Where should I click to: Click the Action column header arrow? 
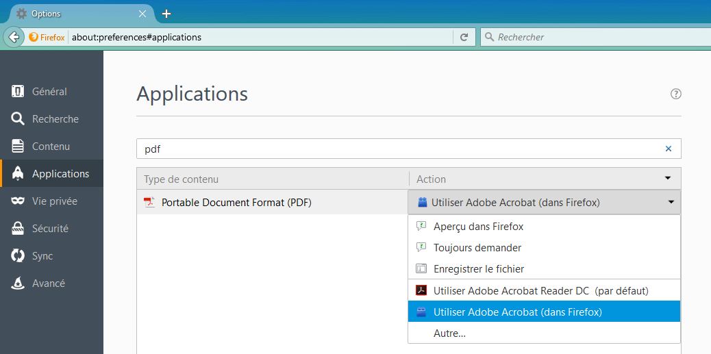coord(668,179)
